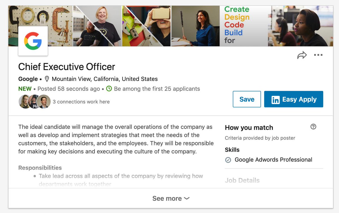The image size is (339, 213).
Task: Click the Google Adwords Professional skill text
Action: 273,160
